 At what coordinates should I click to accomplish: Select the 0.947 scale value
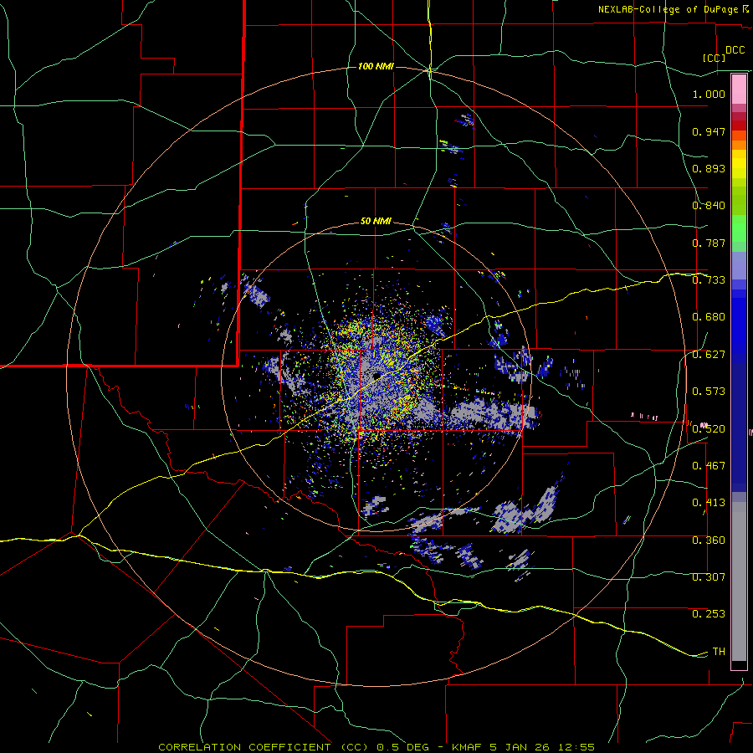tap(709, 131)
